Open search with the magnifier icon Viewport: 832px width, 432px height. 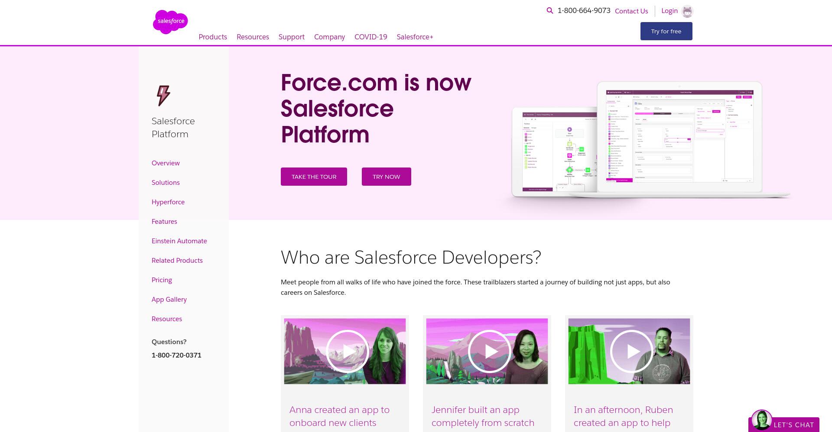tap(550, 11)
